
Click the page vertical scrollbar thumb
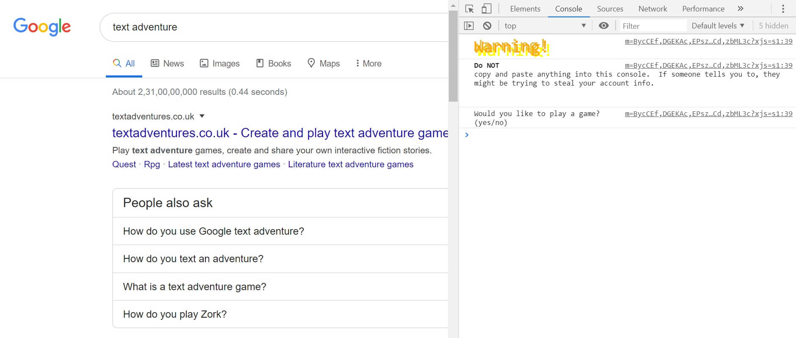point(453,56)
